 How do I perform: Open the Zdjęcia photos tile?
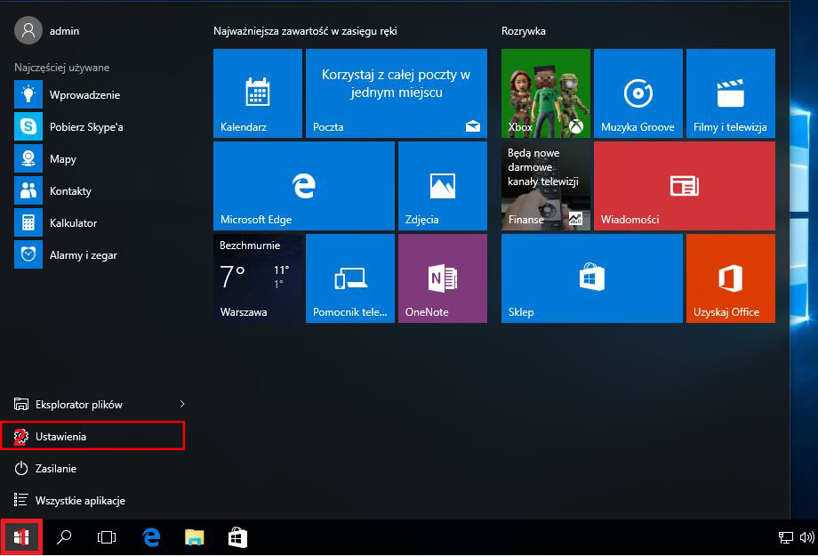442,186
